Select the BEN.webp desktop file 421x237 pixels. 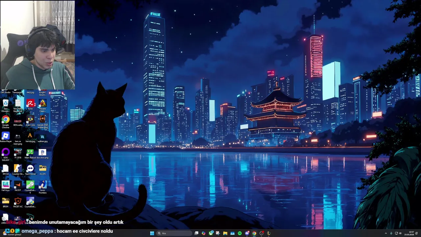[18, 121]
